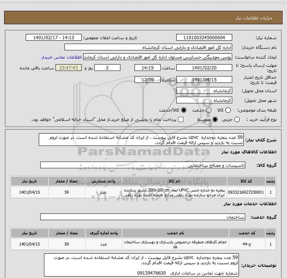The width and height of the screenshot is (287, 278).
Task: Click goods code 0933216927230001
Action: [x=246, y=192]
